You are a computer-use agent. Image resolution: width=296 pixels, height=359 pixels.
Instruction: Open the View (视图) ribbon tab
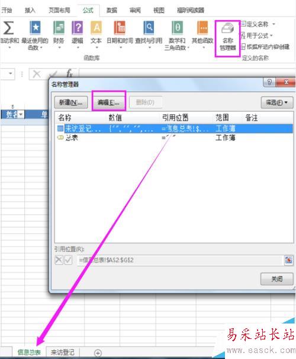click(159, 10)
